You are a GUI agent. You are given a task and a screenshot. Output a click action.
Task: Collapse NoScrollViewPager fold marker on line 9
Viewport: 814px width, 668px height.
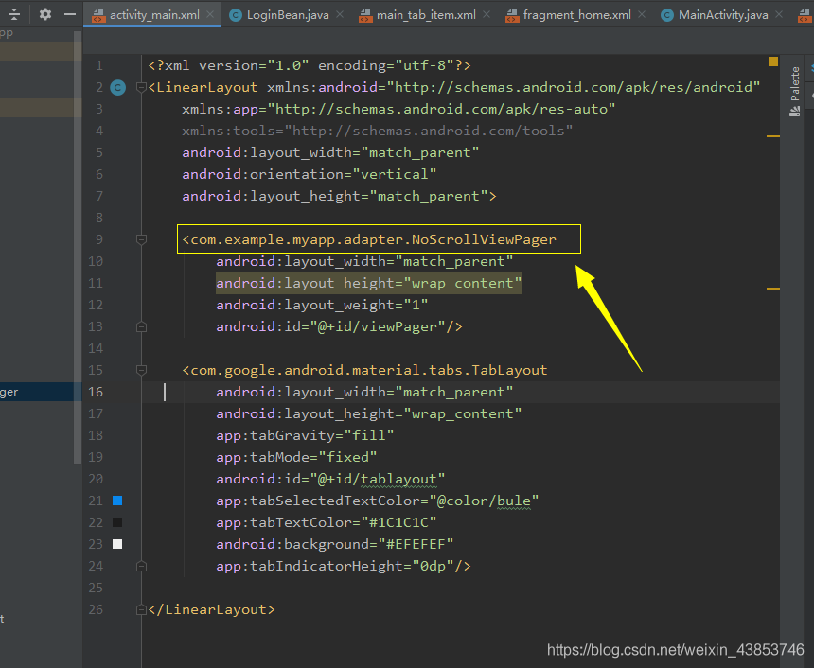(x=141, y=239)
